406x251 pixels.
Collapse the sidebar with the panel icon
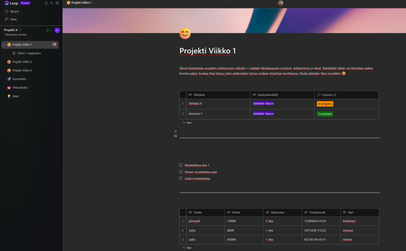point(57,3)
